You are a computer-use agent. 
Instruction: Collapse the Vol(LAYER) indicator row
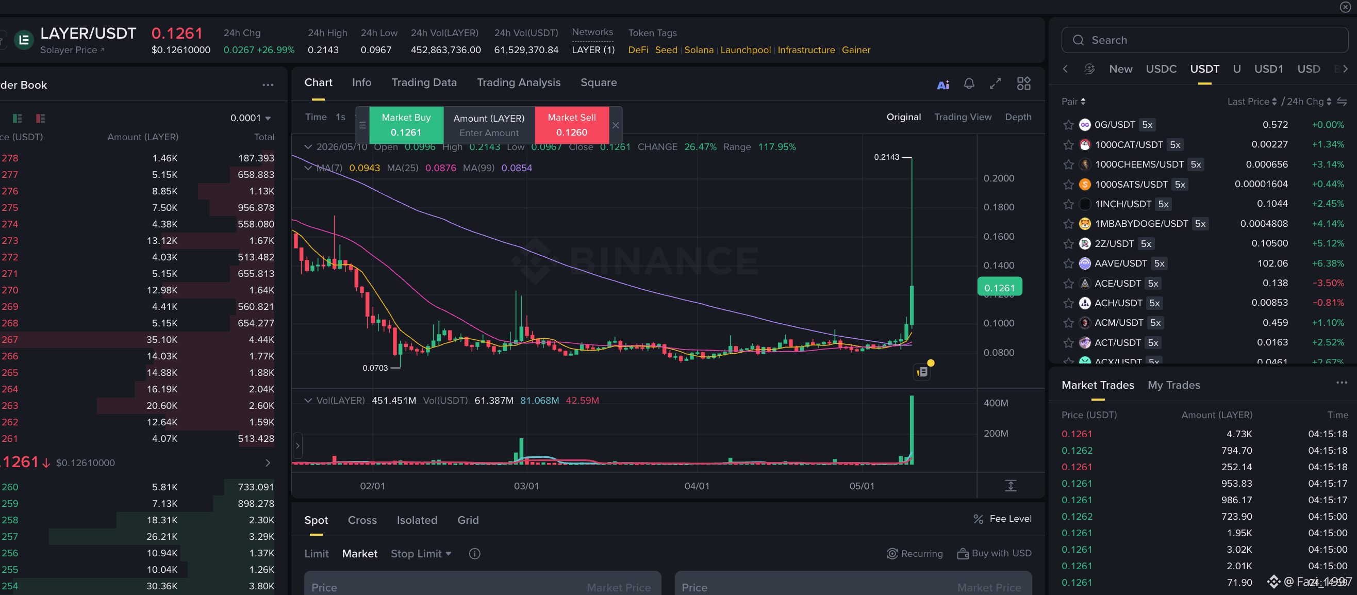308,401
